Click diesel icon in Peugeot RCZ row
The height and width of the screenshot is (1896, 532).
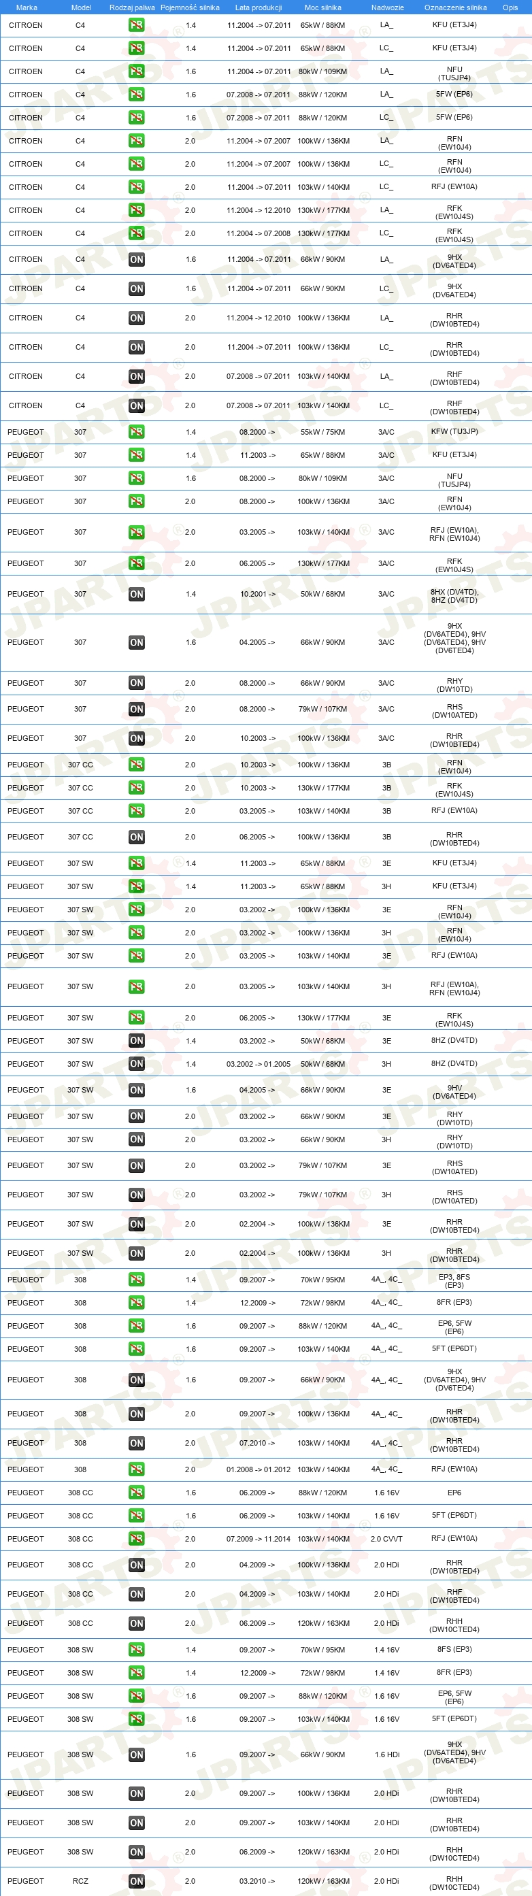pyautogui.click(x=136, y=1880)
